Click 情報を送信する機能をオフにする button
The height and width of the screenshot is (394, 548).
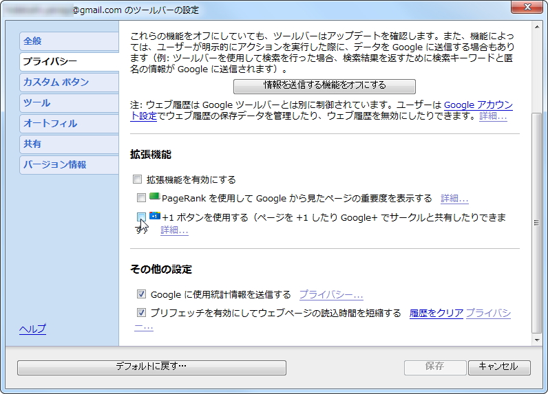324,86
